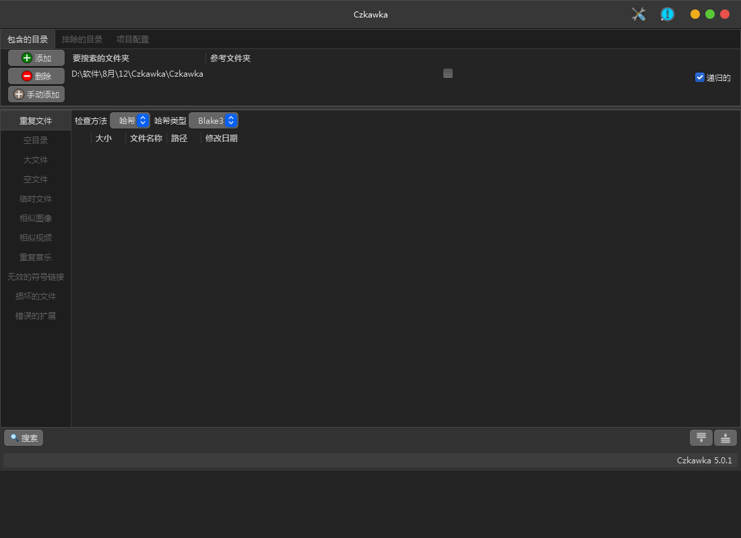Select the D:\软件\8月\12\Czkawka\Czkawka folder row
The image size is (741, 538).
pyautogui.click(x=381, y=73)
